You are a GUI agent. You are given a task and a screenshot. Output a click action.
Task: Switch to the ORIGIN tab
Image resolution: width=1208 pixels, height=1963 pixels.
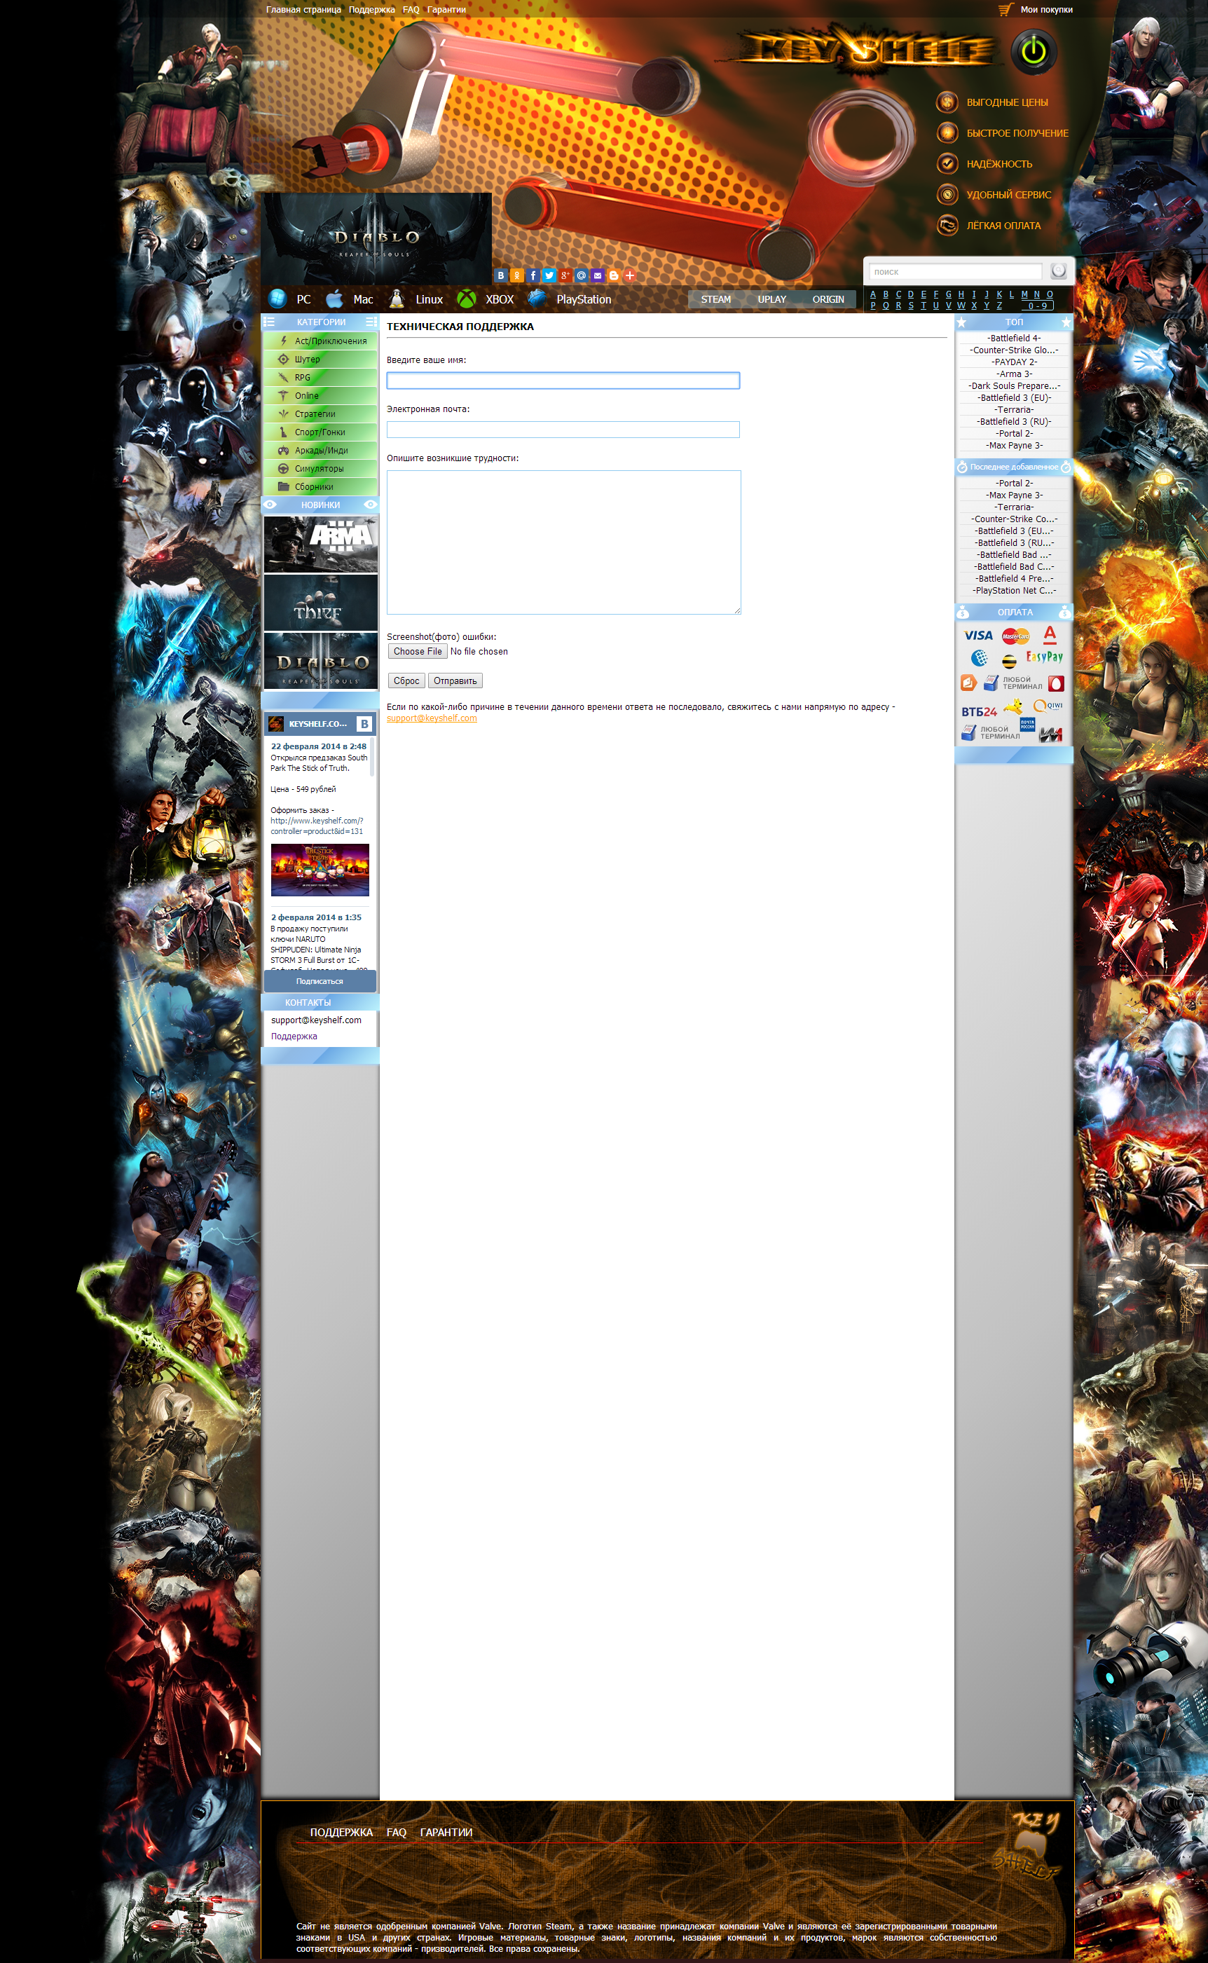tap(828, 300)
